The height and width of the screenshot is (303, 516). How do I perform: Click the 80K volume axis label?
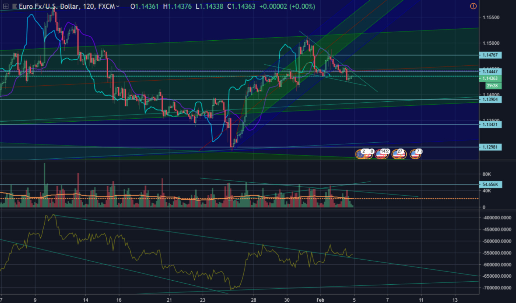click(487, 174)
